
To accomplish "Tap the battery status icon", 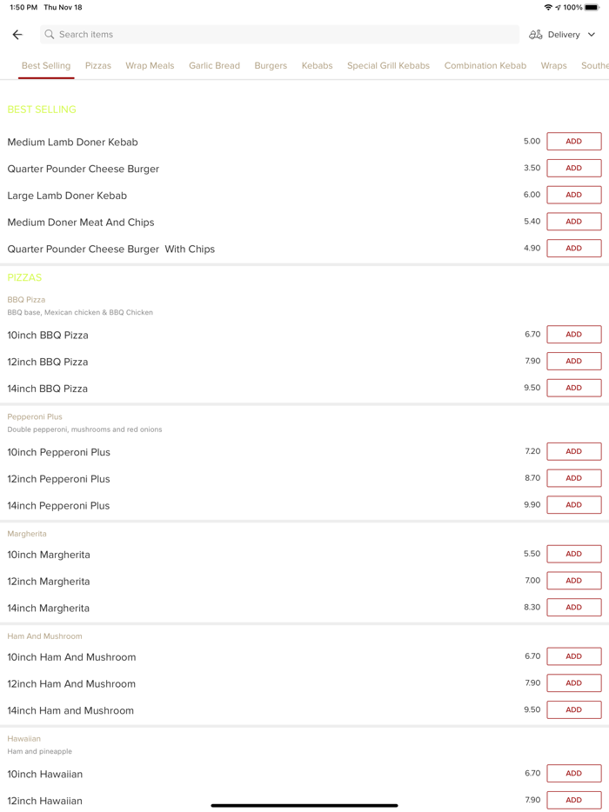I will click(592, 7).
